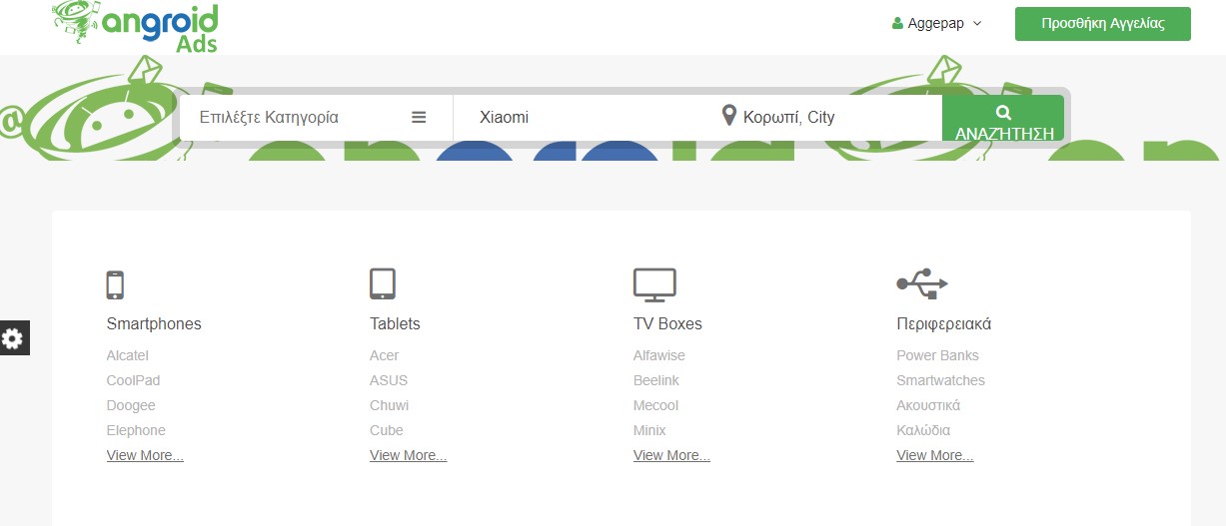Click the Tablets tablet icon
The height and width of the screenshot is (526, 1226).
383,284
